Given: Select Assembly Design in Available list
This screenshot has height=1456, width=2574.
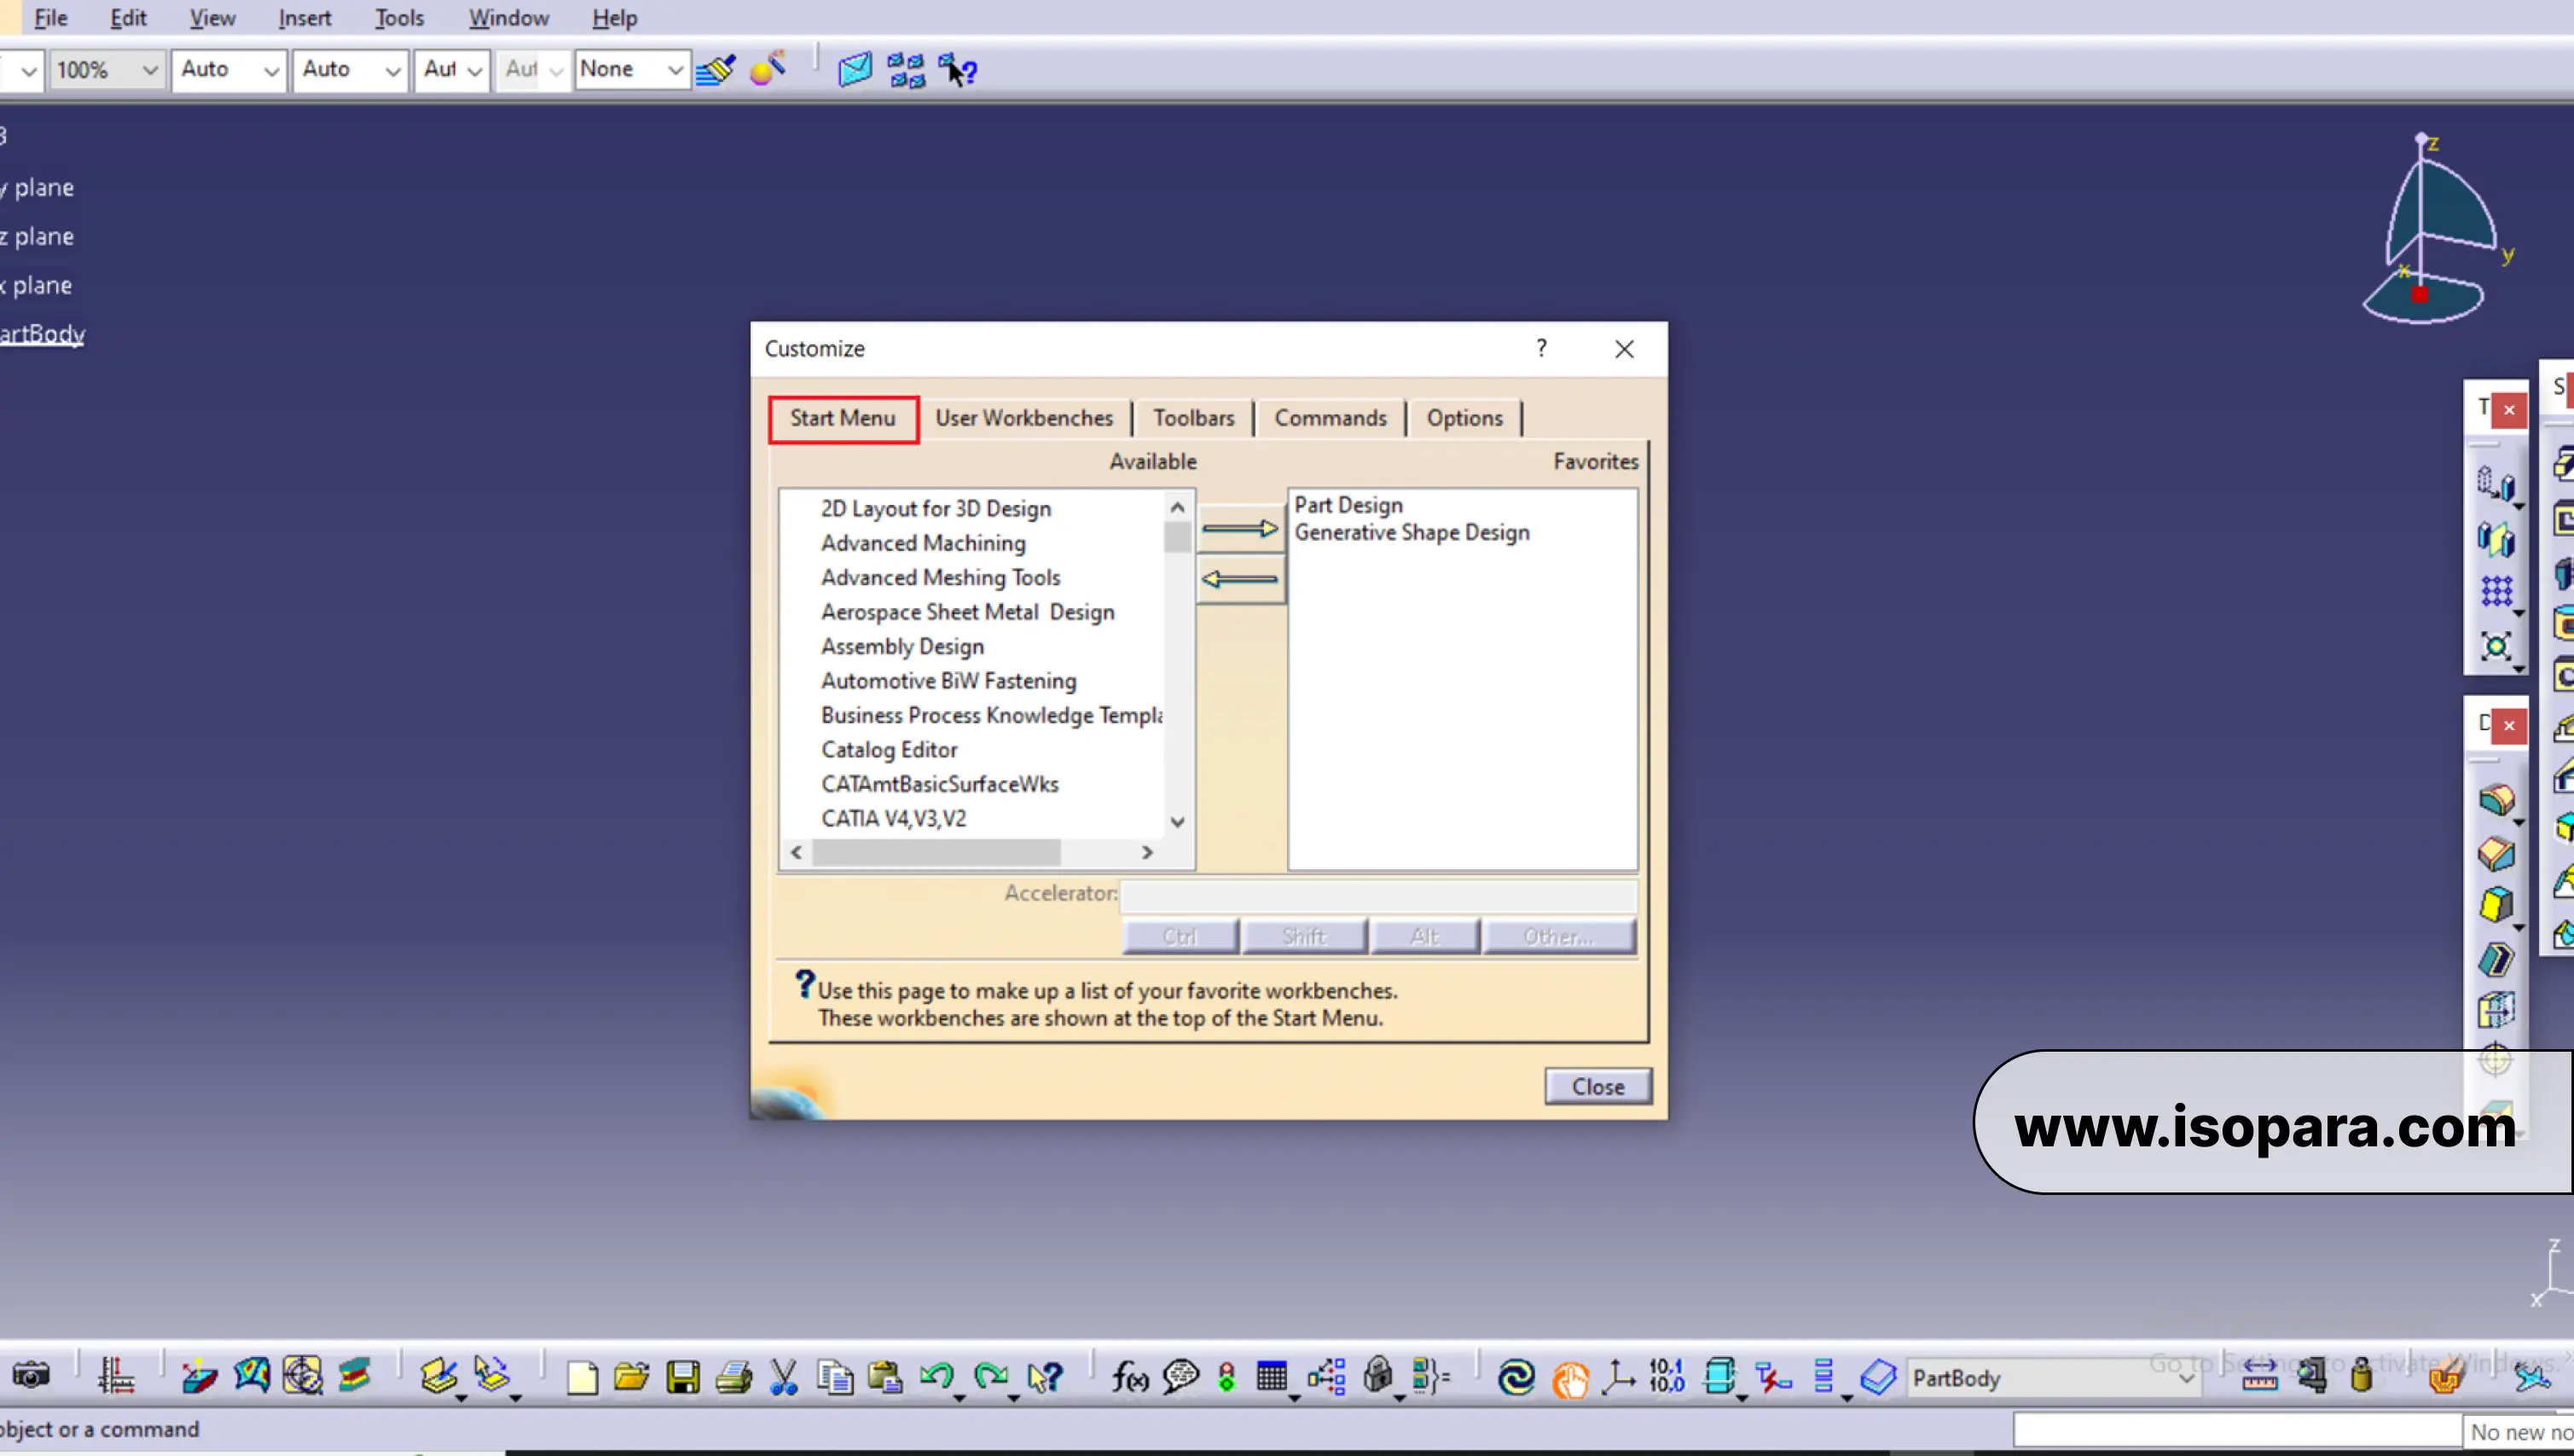Looking at the screenshot, I should (x=901, y=646).
